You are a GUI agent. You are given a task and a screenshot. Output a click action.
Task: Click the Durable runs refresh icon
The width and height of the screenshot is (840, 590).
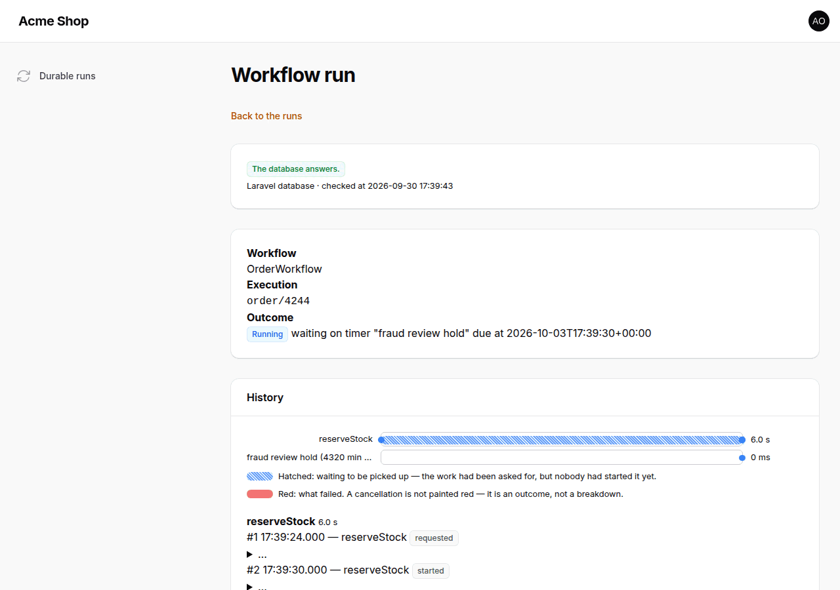(24, 76)
